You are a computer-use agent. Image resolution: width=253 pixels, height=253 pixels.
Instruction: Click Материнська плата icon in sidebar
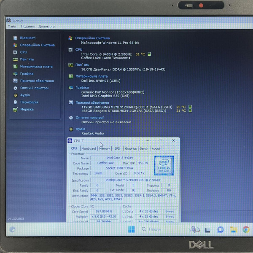15,67
